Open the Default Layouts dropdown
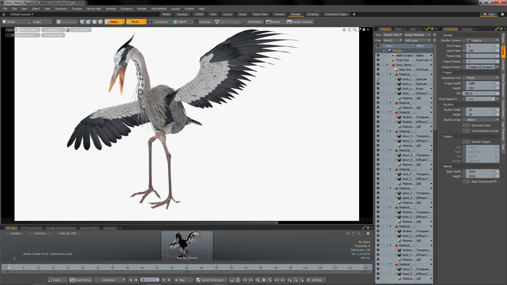Screen dimensions: 507x285 click(22, 14)
